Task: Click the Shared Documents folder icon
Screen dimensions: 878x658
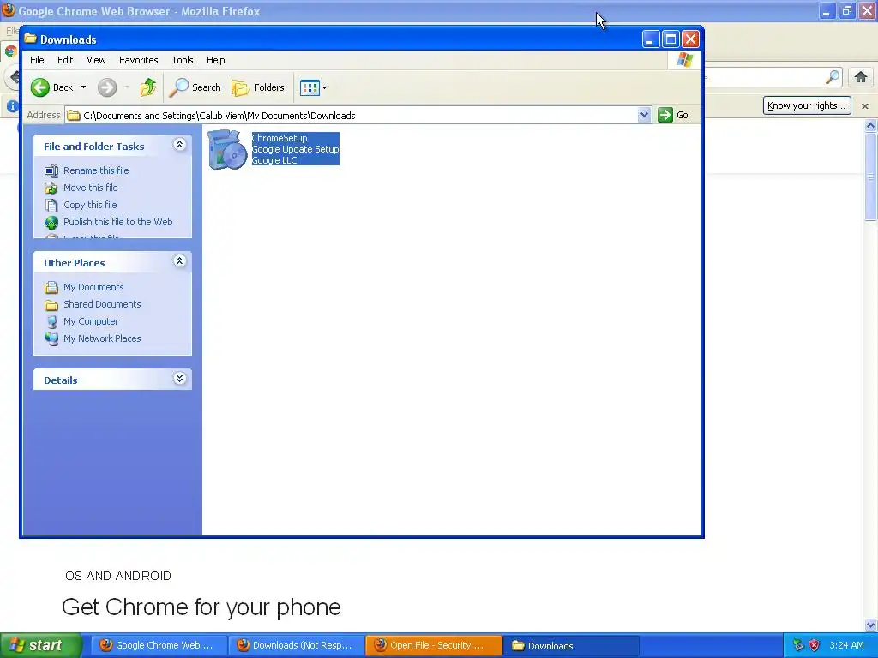Action: (51, 305)
